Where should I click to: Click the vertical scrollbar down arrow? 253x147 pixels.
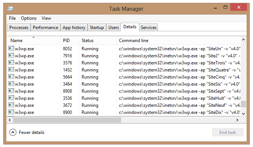[243, 114]
